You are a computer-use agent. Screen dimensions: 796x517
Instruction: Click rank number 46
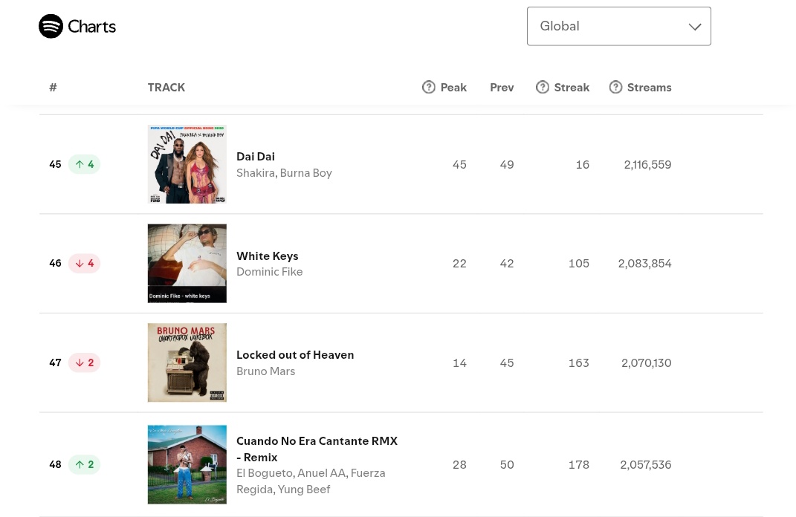[x=55, y=263]
